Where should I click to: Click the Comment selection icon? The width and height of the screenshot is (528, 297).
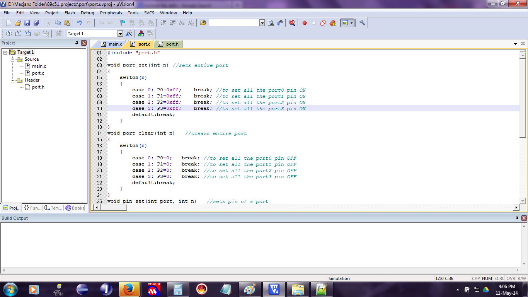pos(182,23)
